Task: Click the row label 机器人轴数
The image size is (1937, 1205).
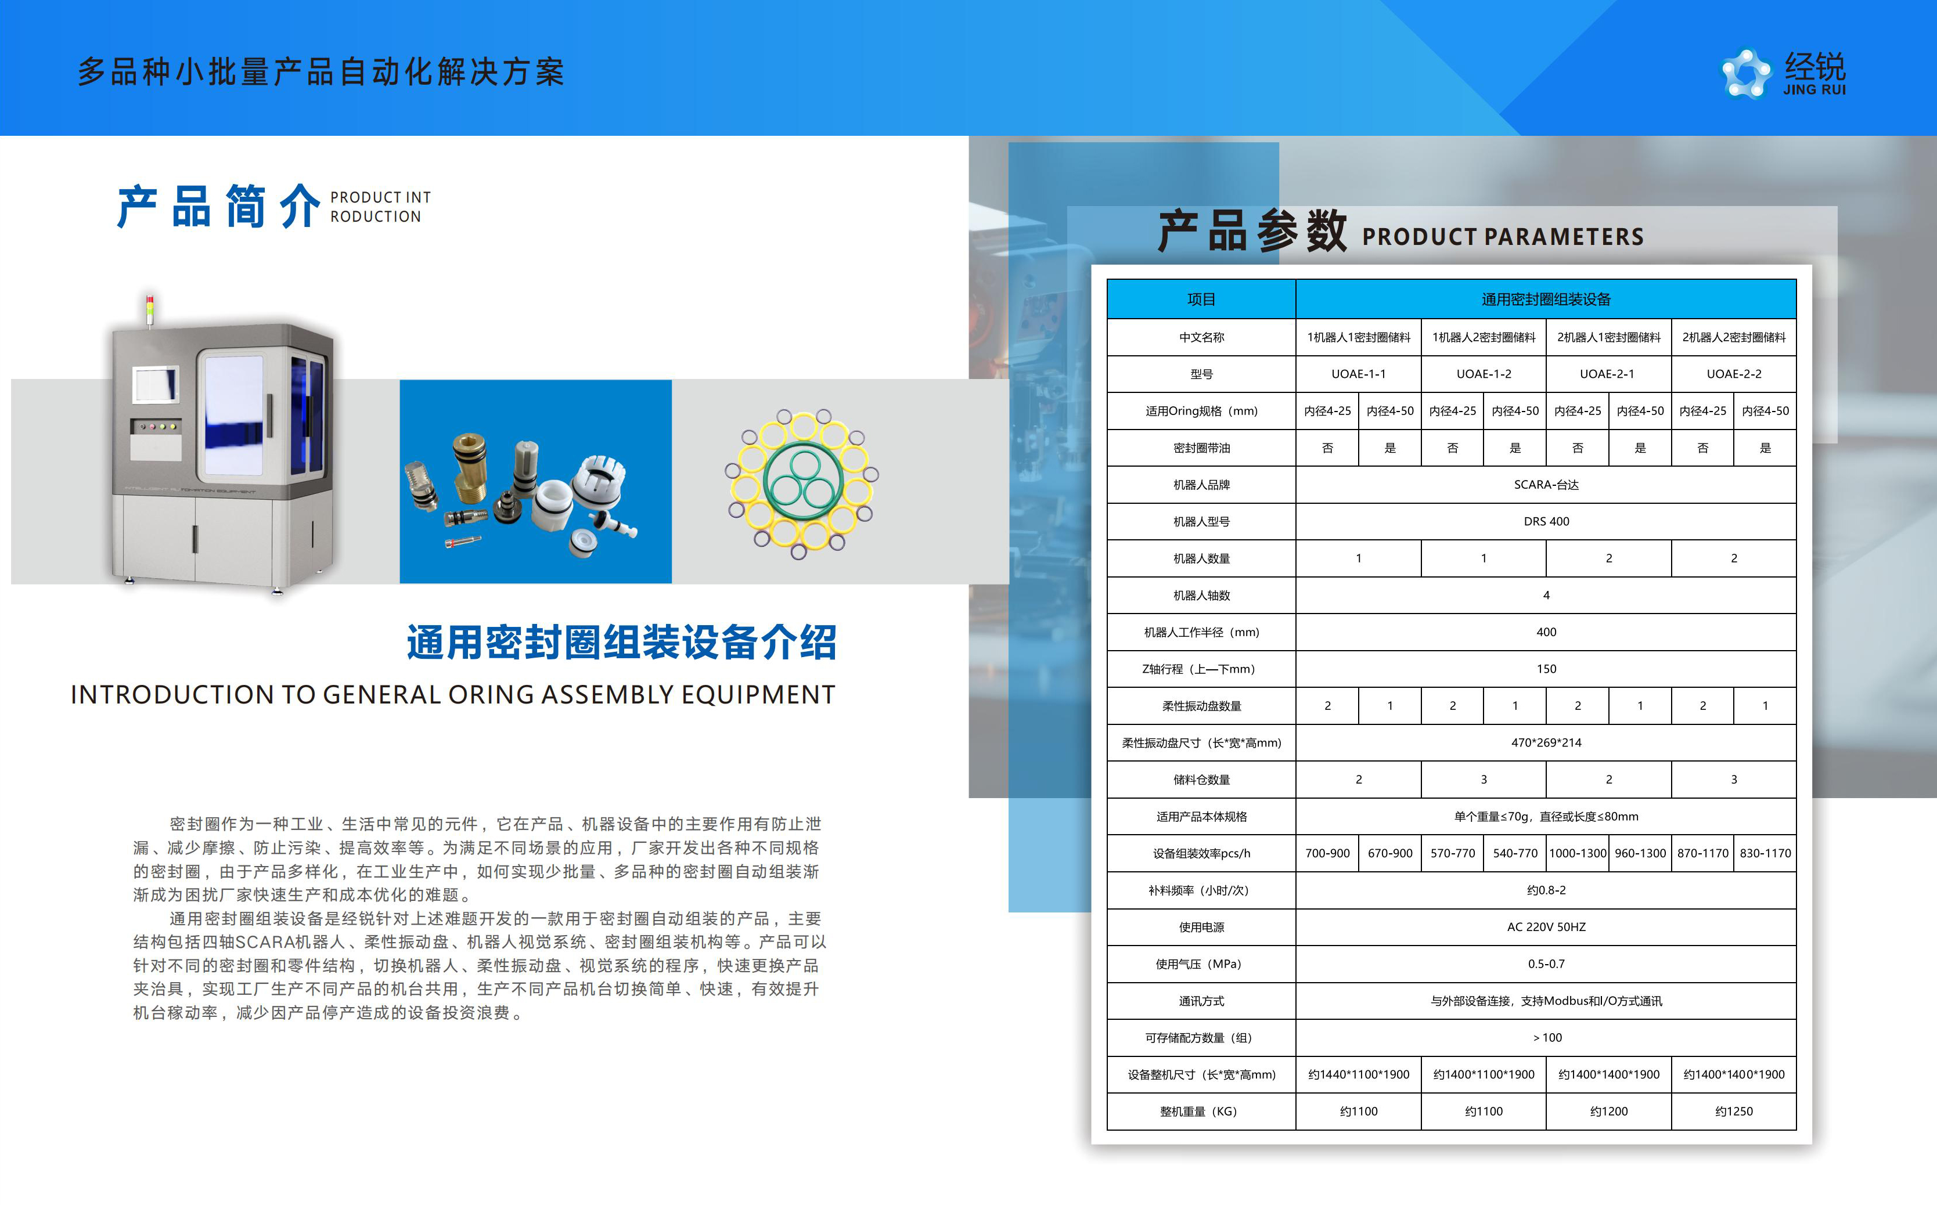Action: coord(1201,596)
